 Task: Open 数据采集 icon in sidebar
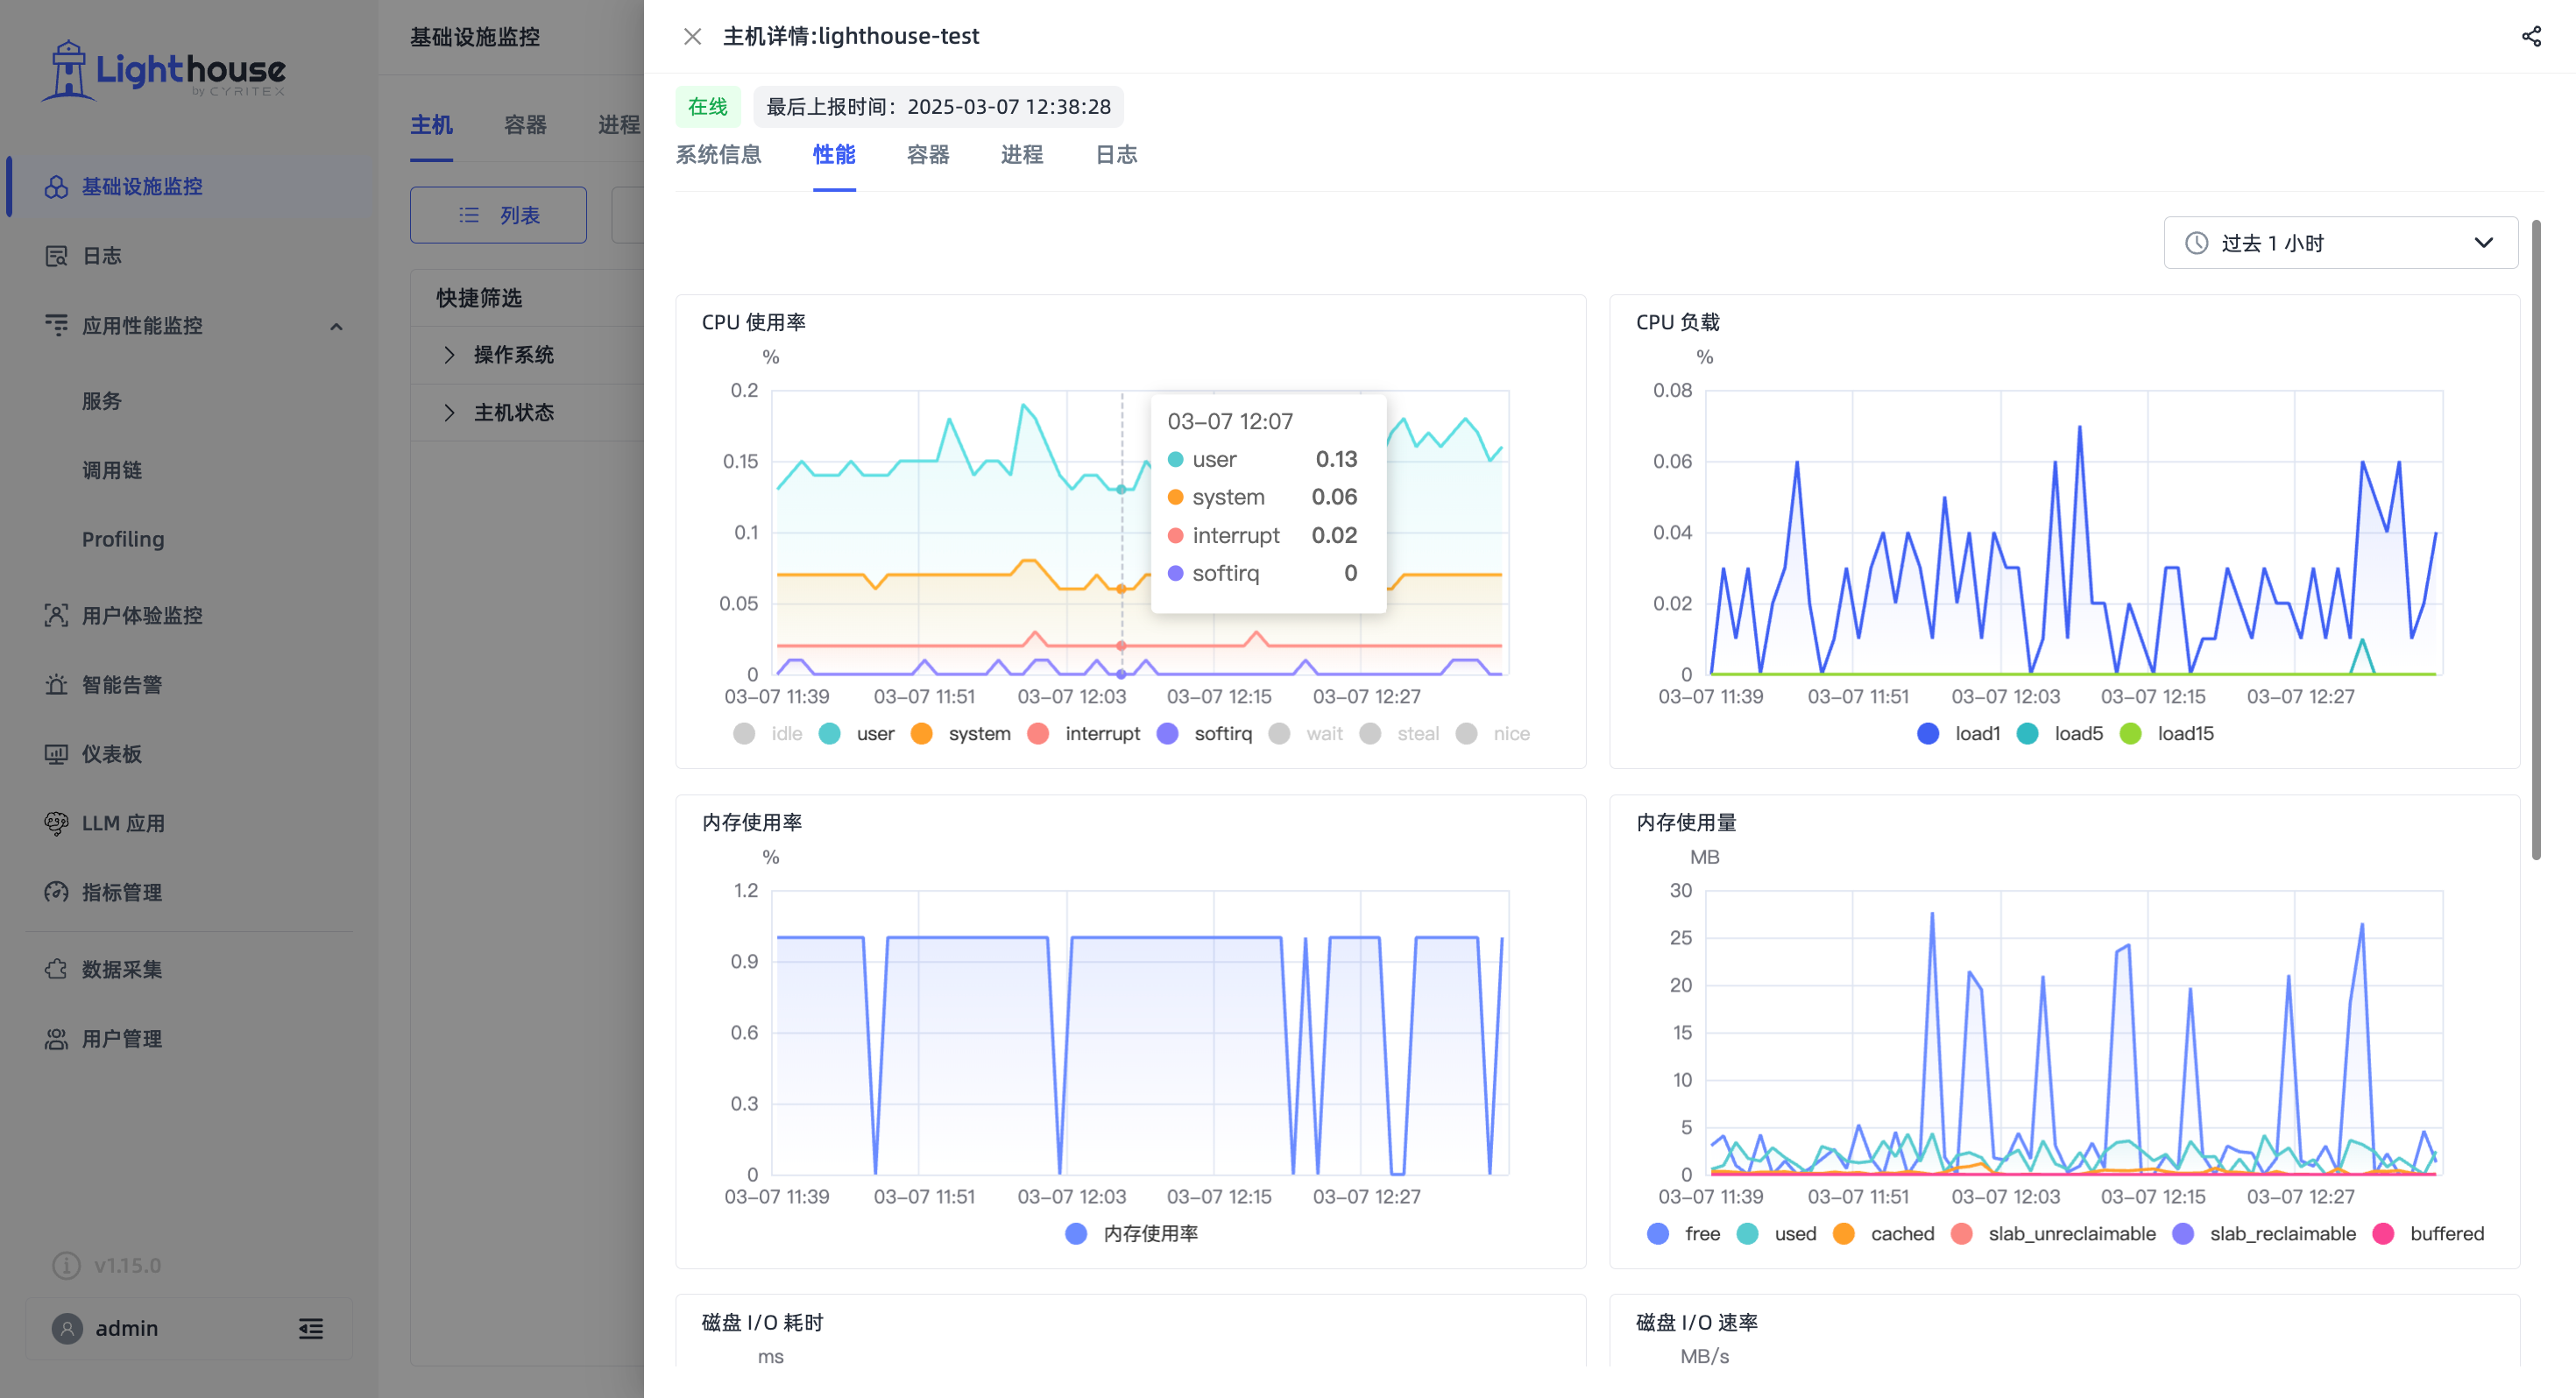pos(56,969)
